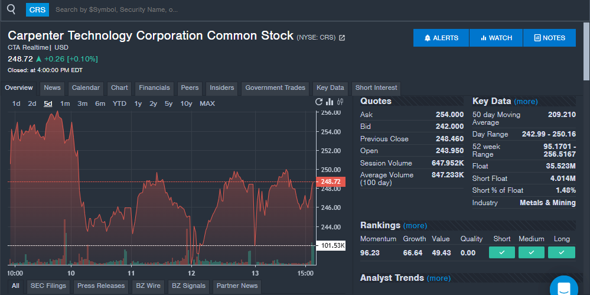Open the Financials tab
Viewport: 590px width, 295px height.
click(x=154, y=87)
